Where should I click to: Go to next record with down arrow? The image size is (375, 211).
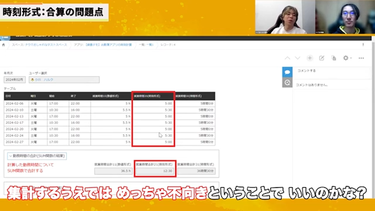[297, 58]
